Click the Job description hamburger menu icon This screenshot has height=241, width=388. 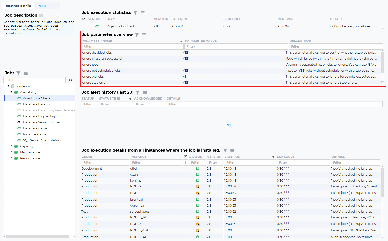click(x=41, y=16)
